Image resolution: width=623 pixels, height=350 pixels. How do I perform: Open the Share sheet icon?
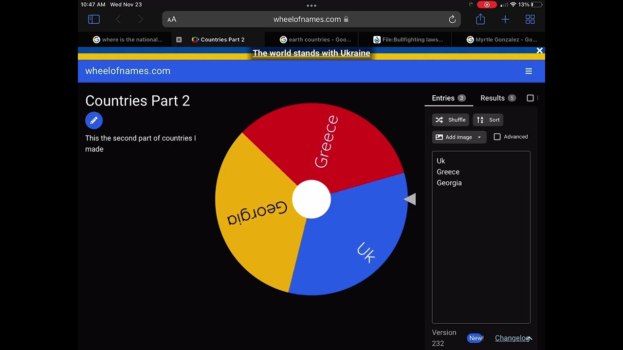(x=480, y=19)
